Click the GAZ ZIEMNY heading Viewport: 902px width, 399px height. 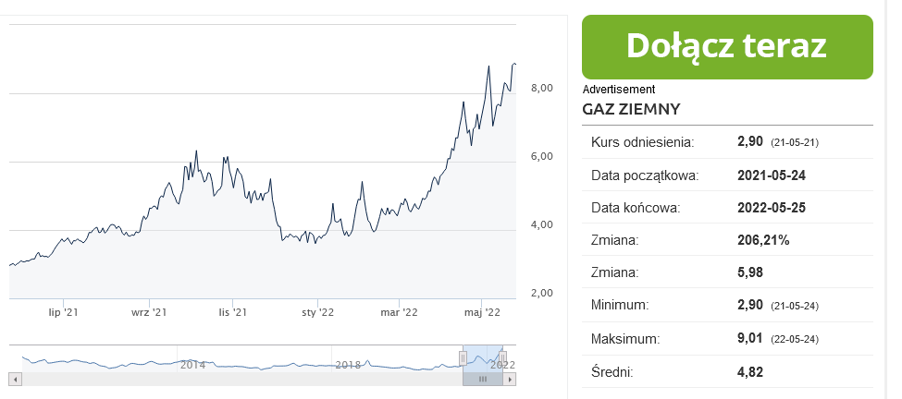click(632, 109)
